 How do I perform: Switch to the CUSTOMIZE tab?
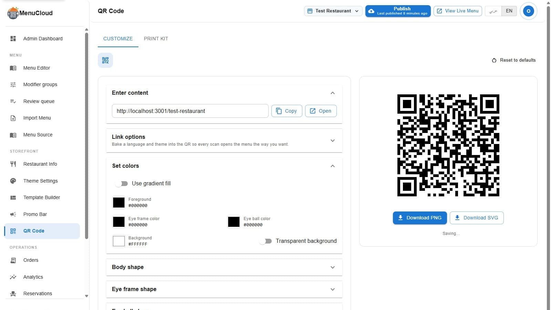pyautogui.click(x=118, y=39)
